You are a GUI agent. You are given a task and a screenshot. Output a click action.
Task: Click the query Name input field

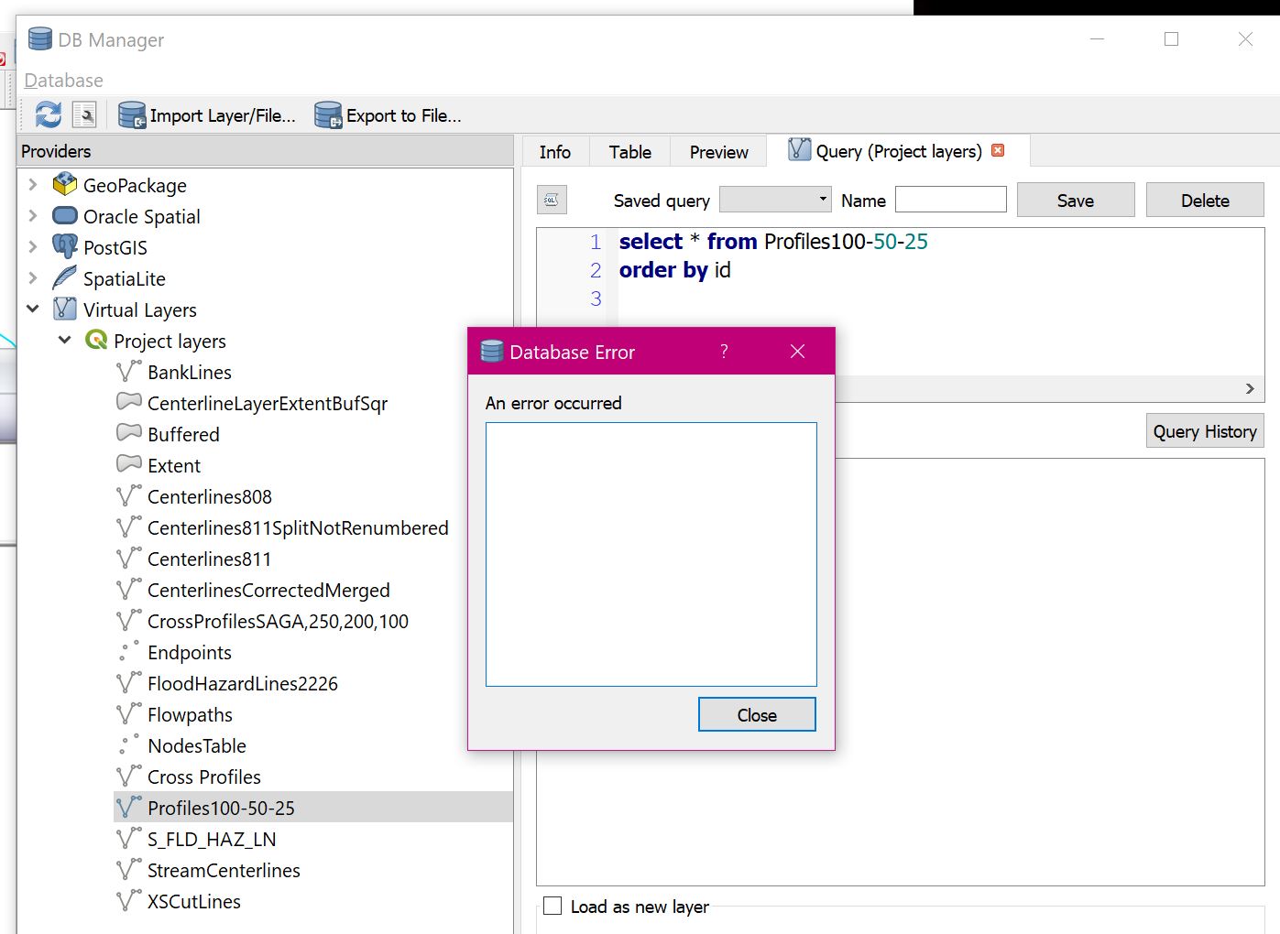point(950,200)
